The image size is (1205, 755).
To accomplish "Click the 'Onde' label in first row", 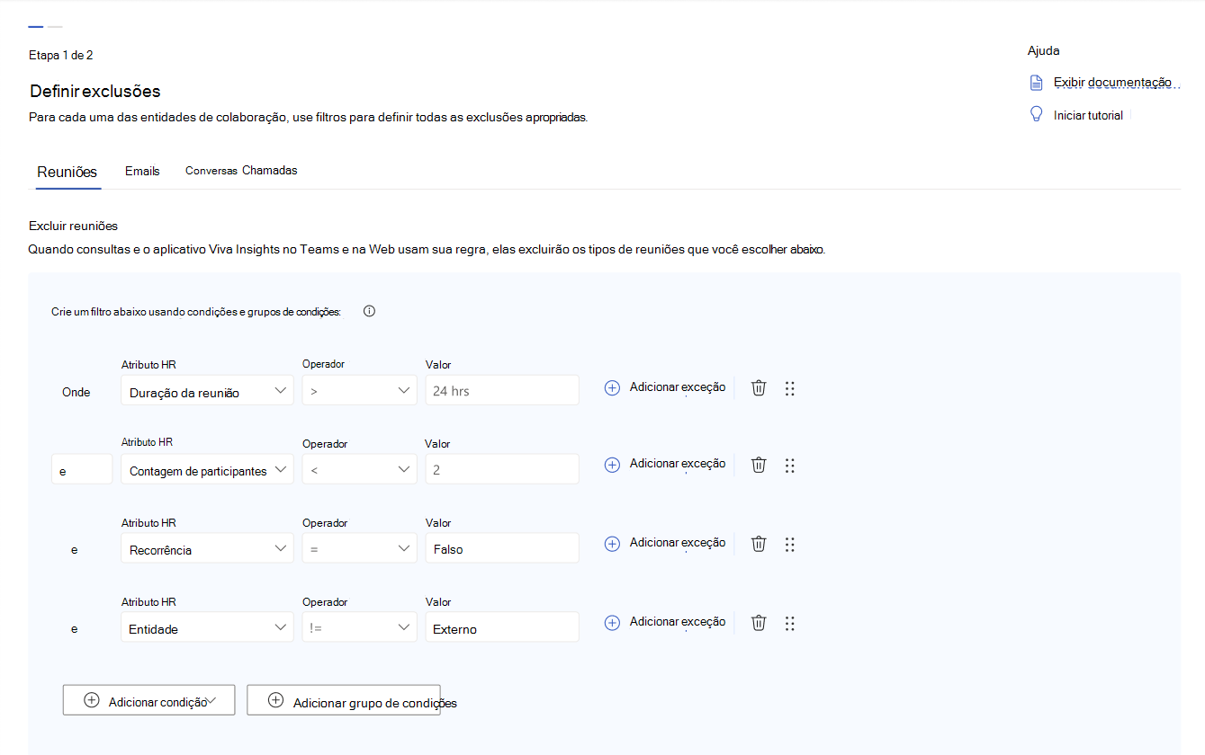I will pyautogui.click(x=76, y=392).
